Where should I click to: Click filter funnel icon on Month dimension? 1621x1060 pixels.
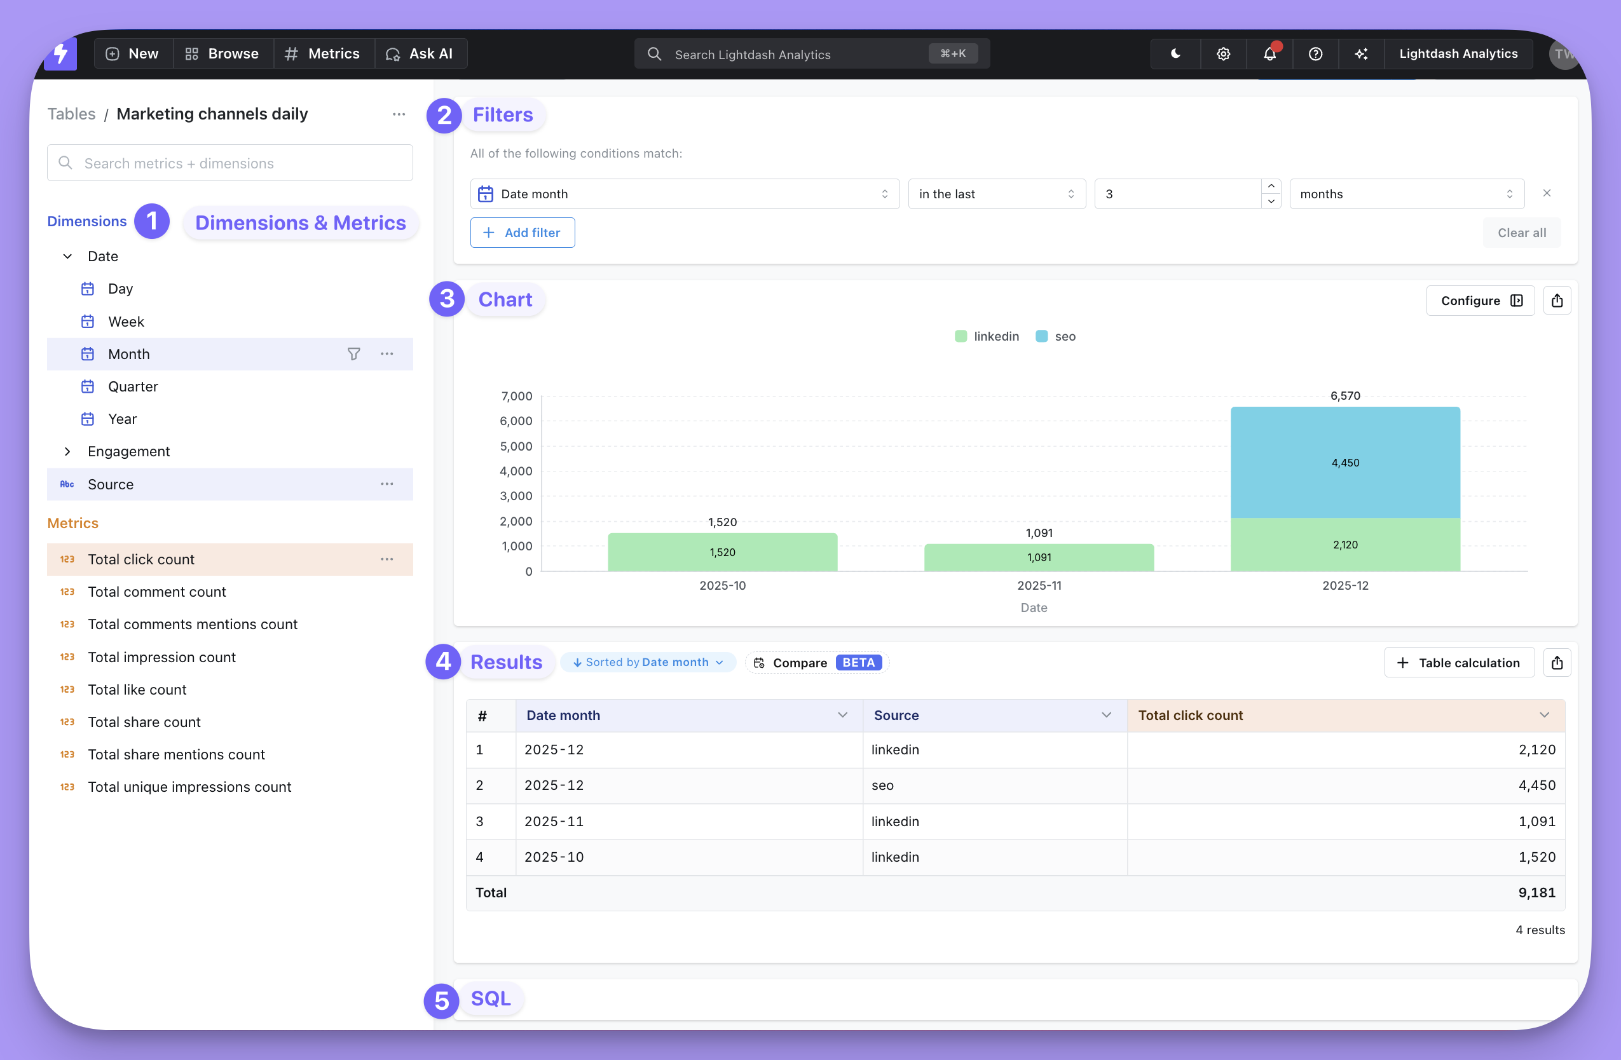(x=353, y=354)
